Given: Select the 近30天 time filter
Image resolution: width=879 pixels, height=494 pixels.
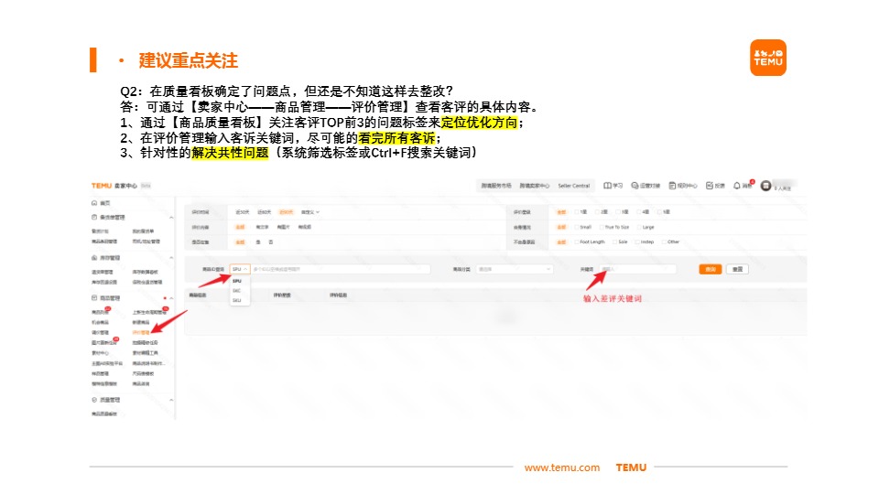Looking at the screenshot, I should click(x=242, y=212).
